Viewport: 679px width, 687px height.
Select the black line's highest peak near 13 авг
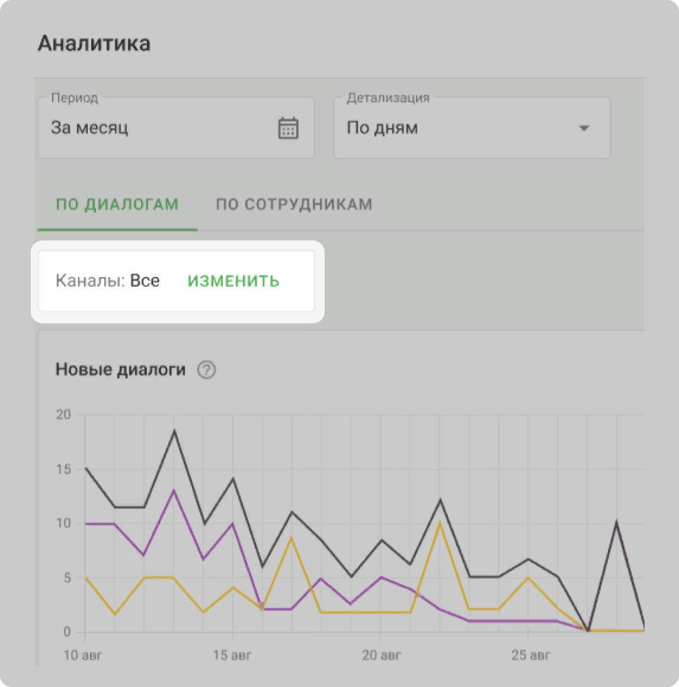tap(174, 431)
